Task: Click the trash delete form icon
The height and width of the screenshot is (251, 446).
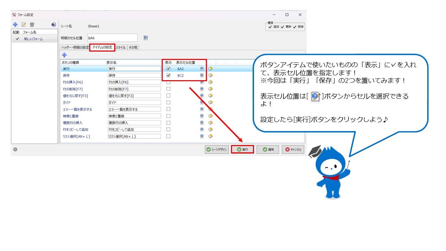Action: pos(32,25)
